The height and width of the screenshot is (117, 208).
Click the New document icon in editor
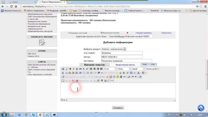click(x=66, y=69)
